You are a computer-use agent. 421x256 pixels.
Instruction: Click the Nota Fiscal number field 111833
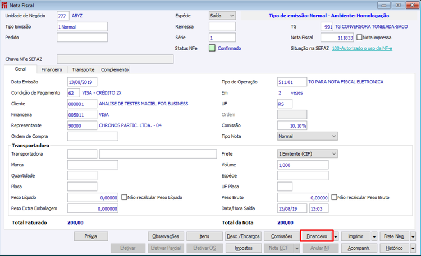[x=337, y=38]
